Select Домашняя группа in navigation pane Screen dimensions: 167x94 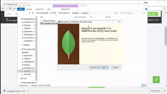click(28, 83)
